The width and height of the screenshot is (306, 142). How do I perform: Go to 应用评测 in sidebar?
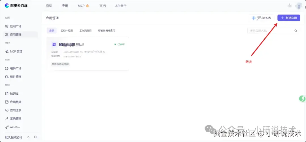click(16, 110)
